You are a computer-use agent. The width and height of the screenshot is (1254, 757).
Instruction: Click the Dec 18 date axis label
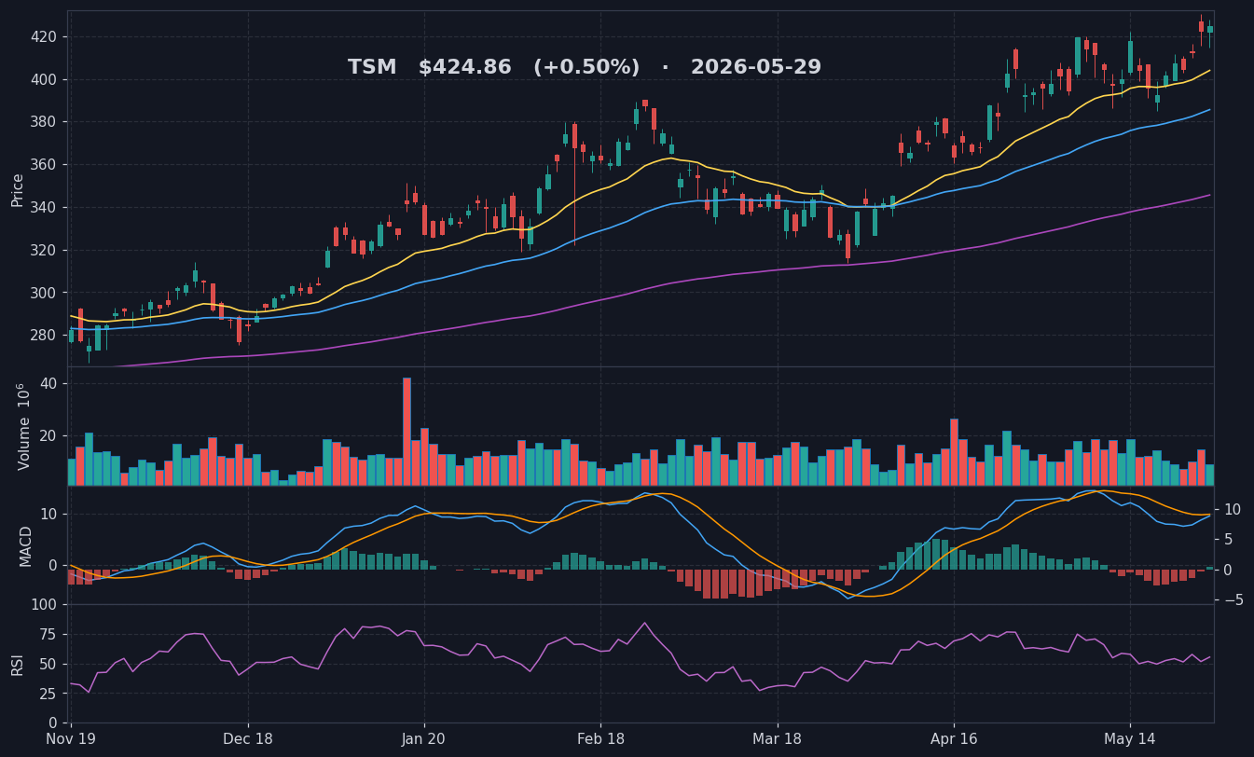click(x=248, y=739)
